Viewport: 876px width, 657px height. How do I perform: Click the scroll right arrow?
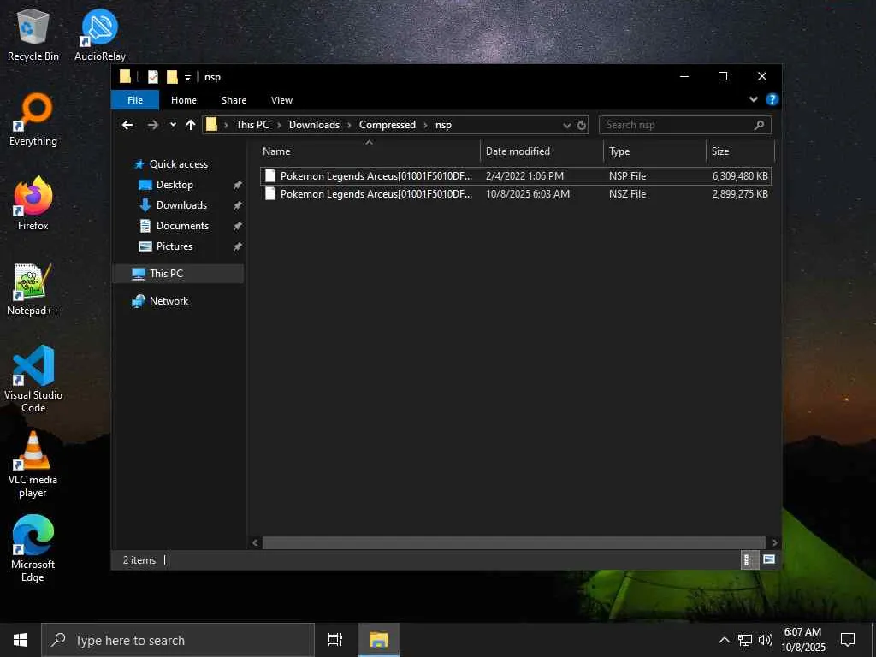pyautogui.click(x=773, y=542)
